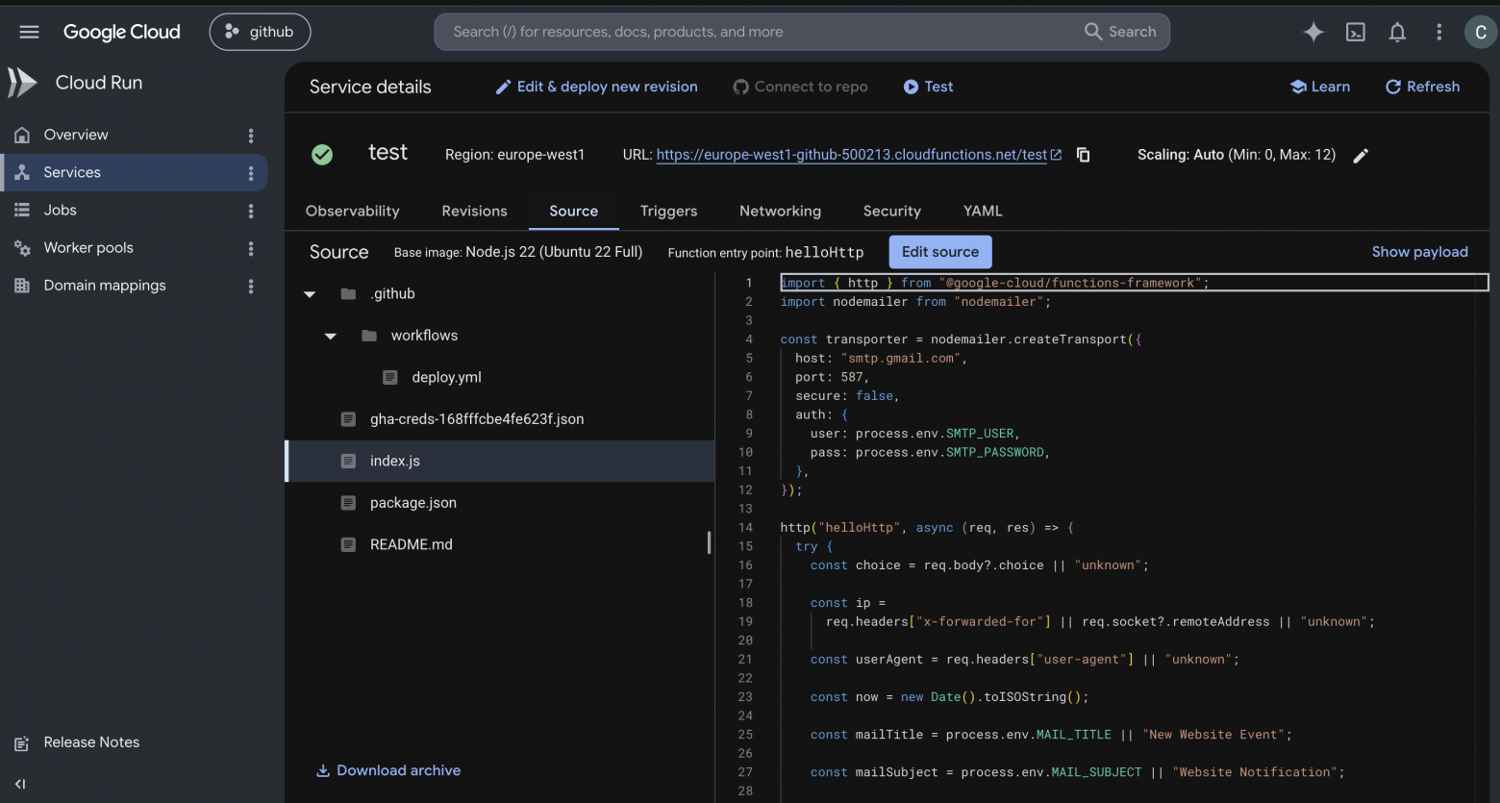Image resolution: width=1500 pixels, height=803 pixels.
Task: Click the Search button
Action: (1120, 32)
